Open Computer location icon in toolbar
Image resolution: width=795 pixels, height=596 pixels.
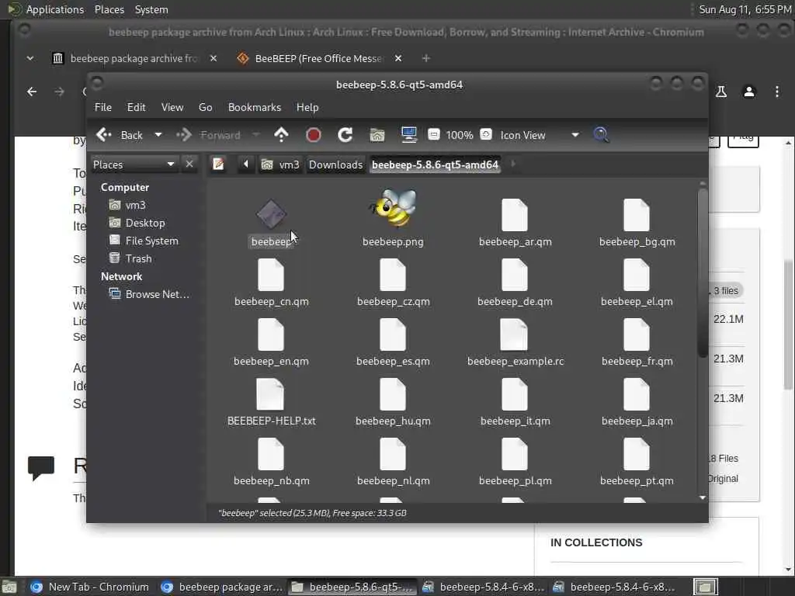pos(408,135)
